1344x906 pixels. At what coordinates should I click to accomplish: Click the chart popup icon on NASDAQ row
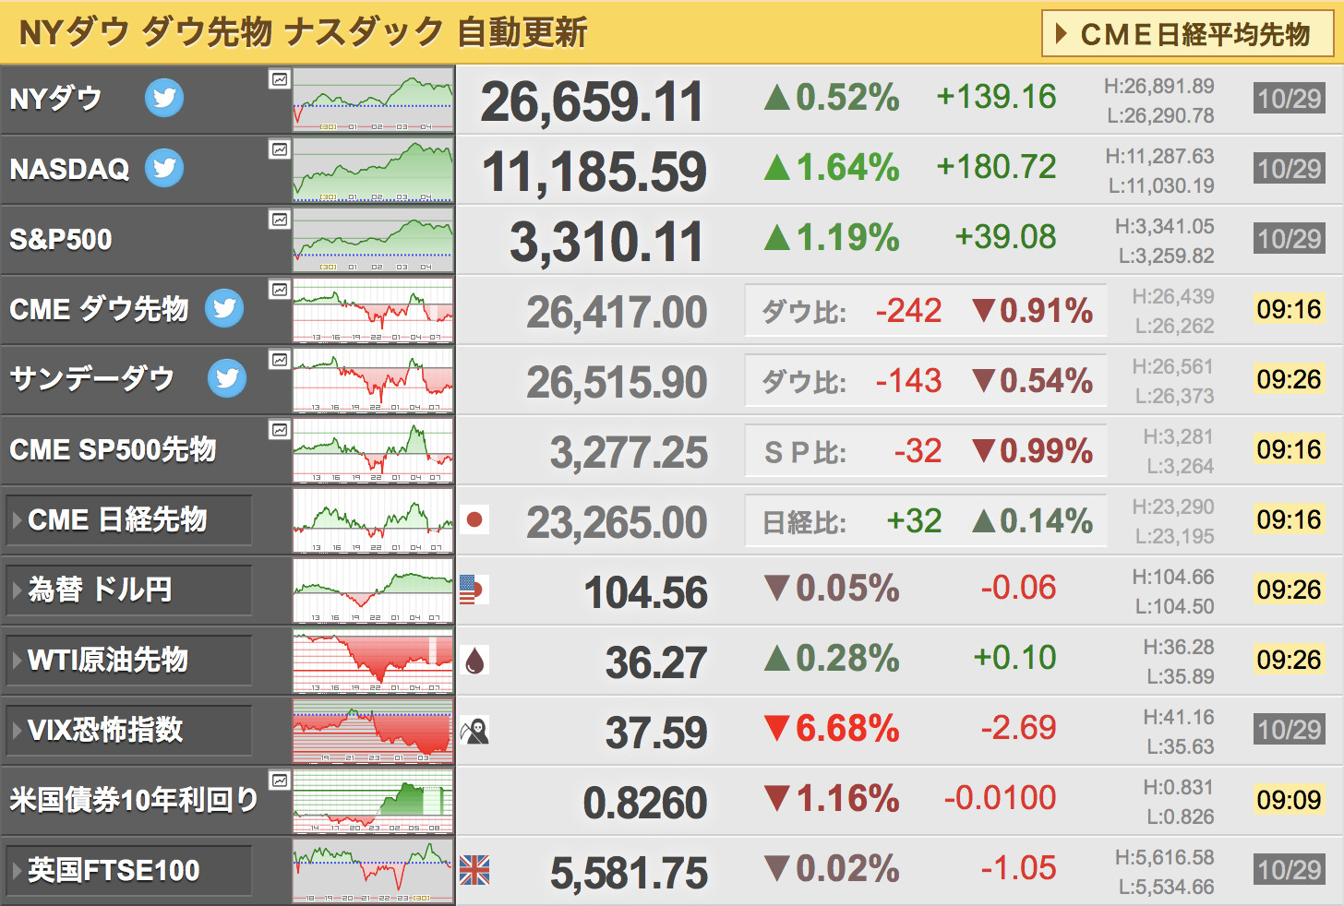pyautogui.click(x=280, y=149)
